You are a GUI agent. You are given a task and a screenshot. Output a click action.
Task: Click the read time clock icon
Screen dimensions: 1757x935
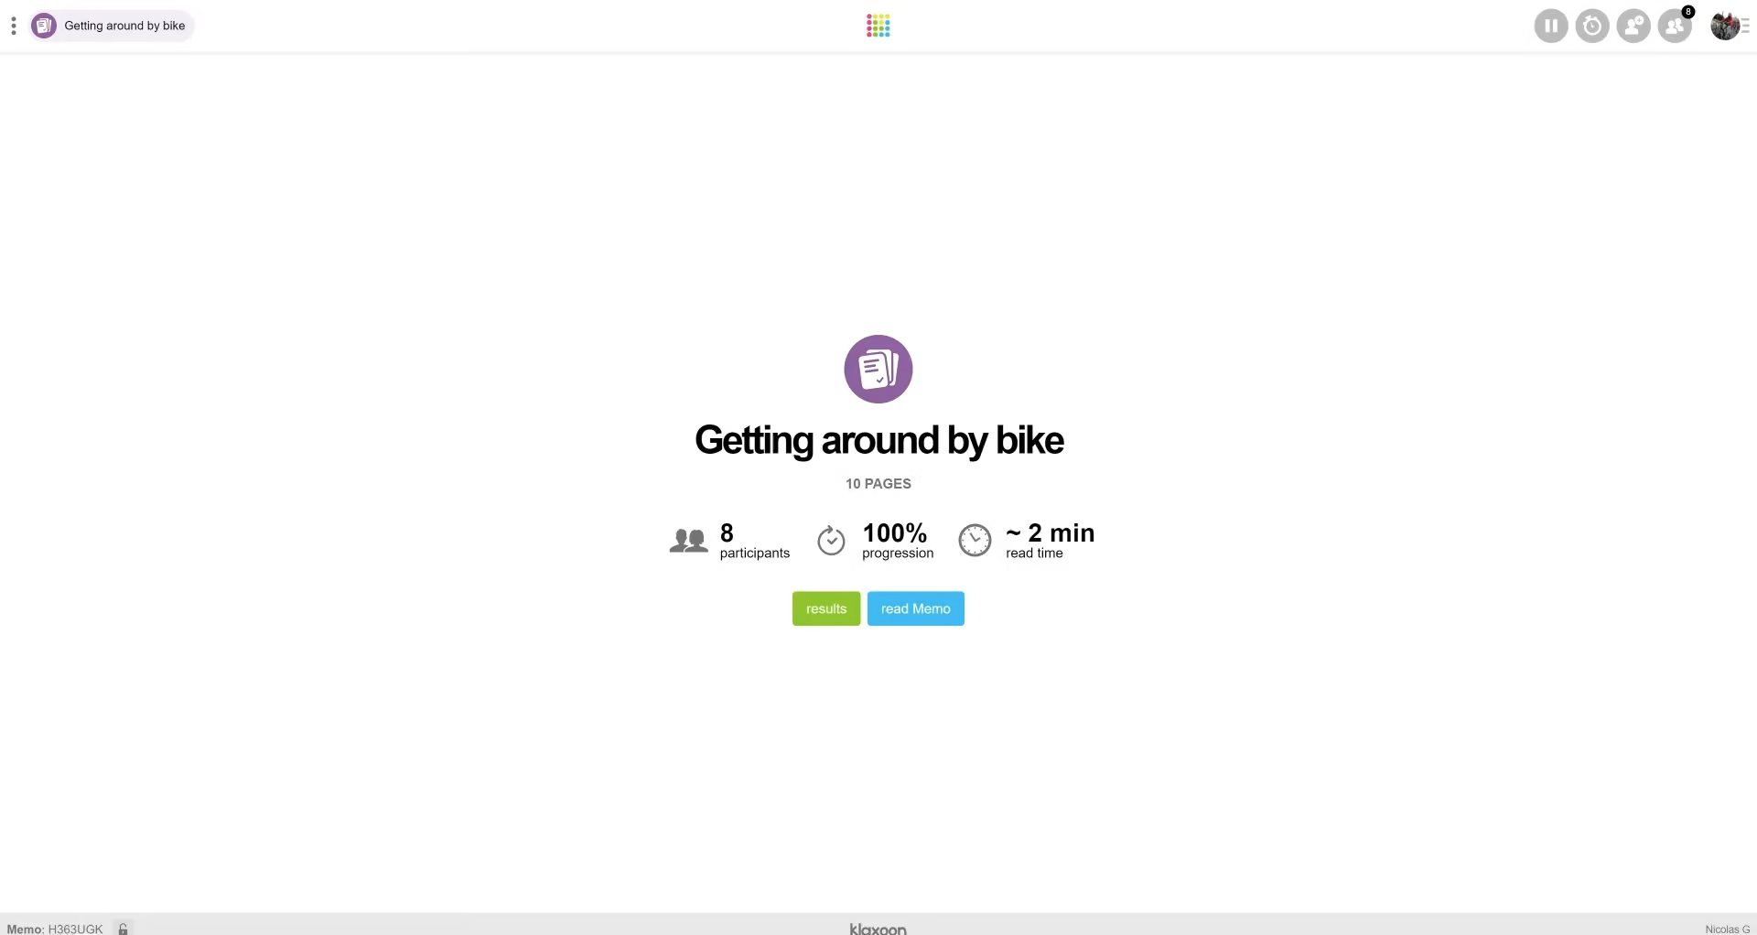point(975,541)
